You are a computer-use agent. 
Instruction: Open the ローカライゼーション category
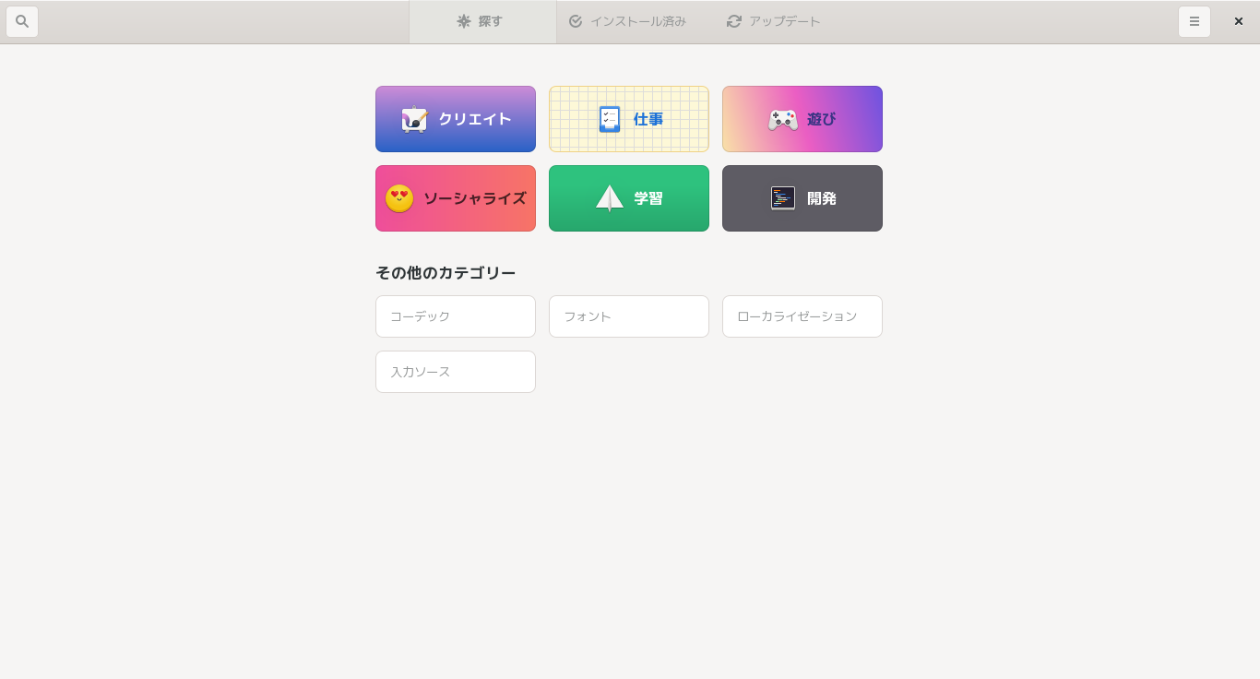pos(802,316)
